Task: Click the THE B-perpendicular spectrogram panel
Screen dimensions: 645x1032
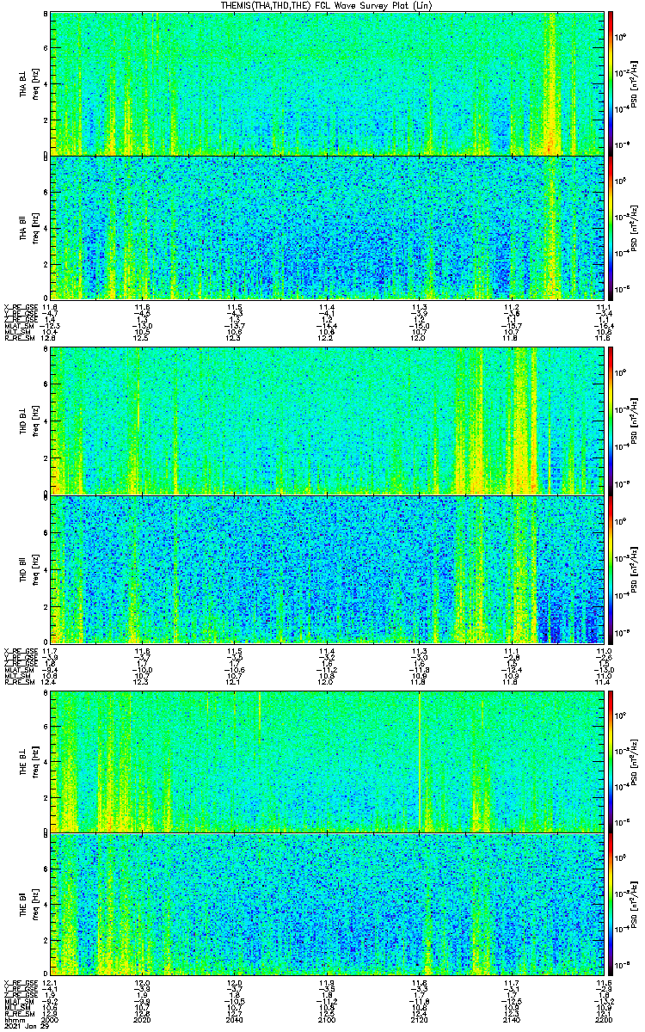Action: click(x=328, y=760)
